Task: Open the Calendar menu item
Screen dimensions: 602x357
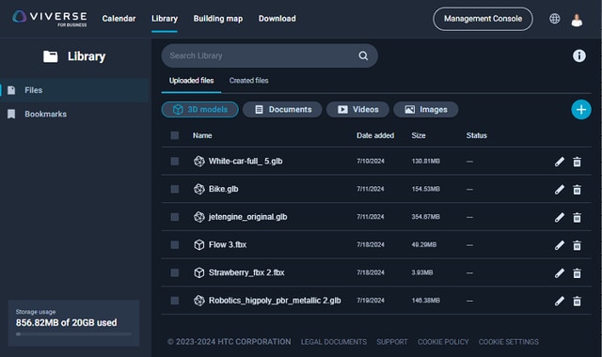Action: coord(119,19)
